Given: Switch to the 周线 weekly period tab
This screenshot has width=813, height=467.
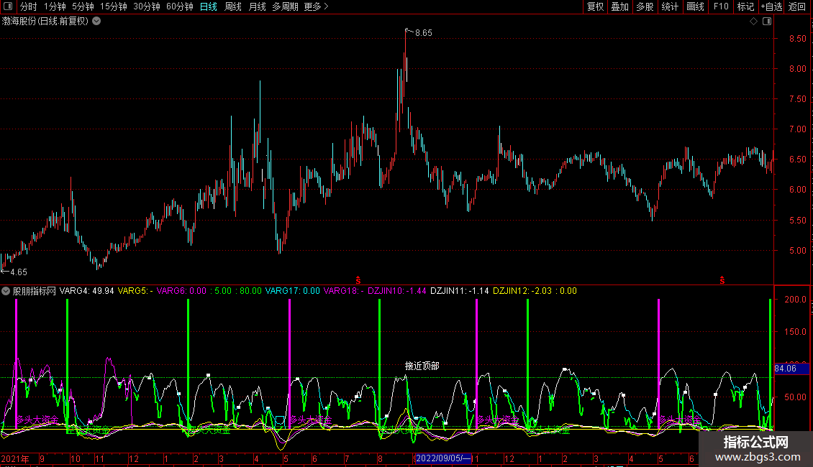Looking at the screenshot, I should point(233,7).
